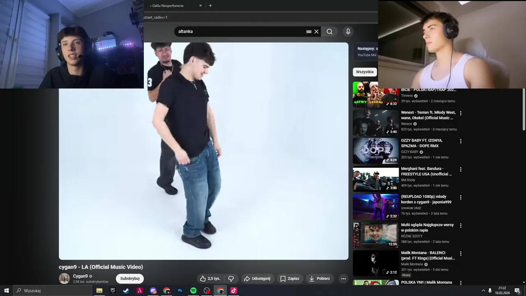The width and height of the screenshot is (526, 296).
Task: Start voice search with the microphone icon
Action: [348, 32]
